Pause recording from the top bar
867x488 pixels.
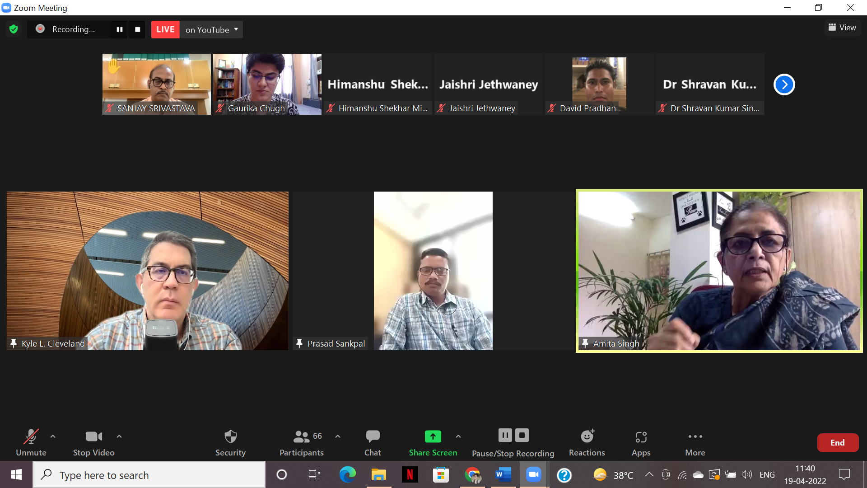120,29
